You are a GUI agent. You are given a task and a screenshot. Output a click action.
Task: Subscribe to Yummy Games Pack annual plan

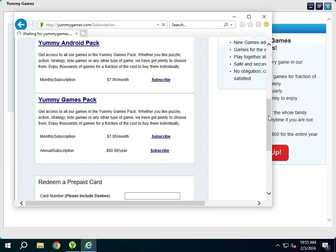coord(160,151)
